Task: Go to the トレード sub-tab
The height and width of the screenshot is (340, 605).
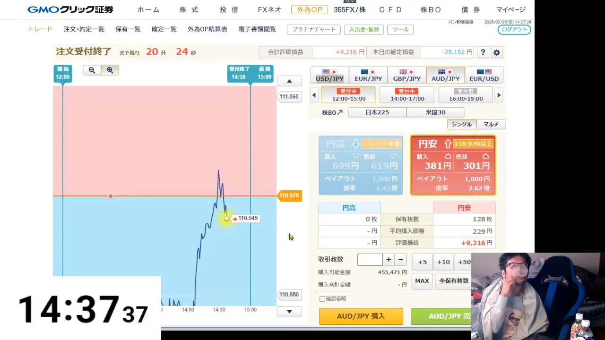Action: coord(40,29)
